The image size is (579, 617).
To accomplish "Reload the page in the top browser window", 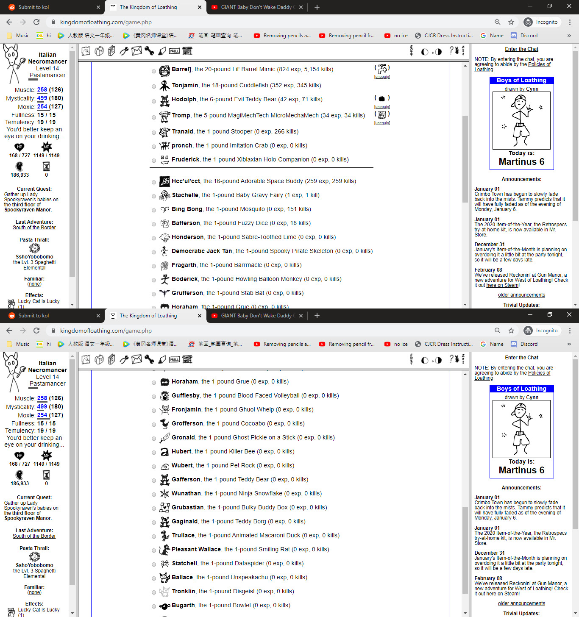I will click(36, 22).
